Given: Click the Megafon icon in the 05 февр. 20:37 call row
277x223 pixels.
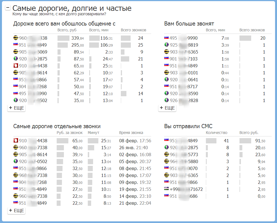Looking at the screenshot, I should tap(16, 161).
